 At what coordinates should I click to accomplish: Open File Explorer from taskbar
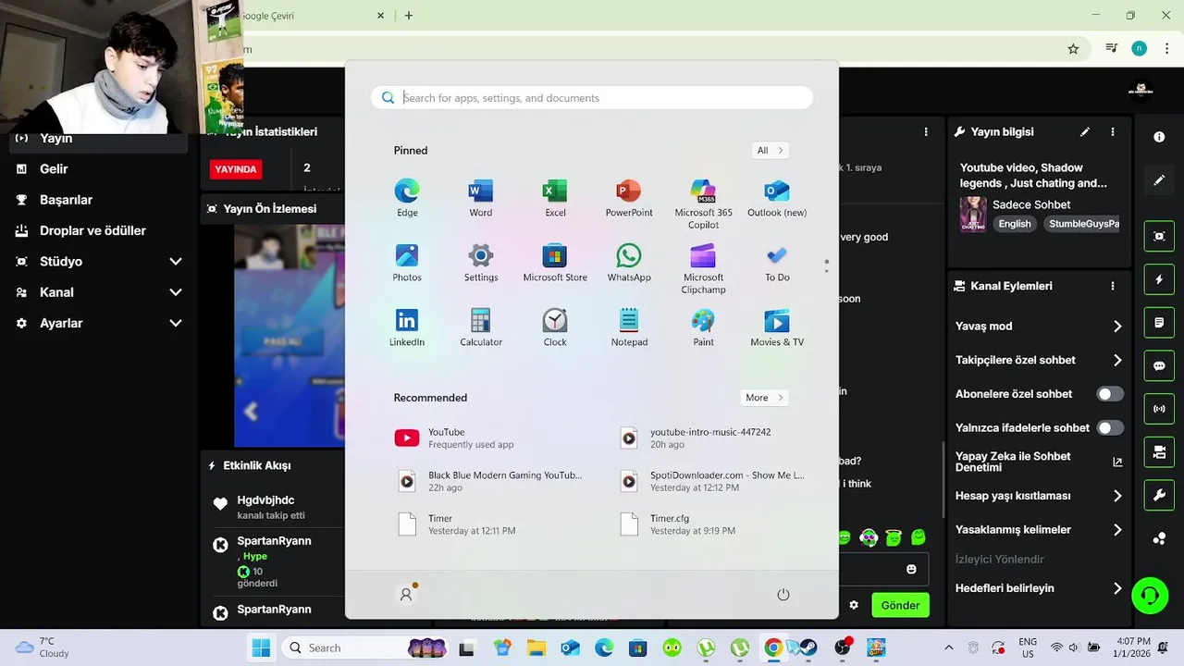536,647
